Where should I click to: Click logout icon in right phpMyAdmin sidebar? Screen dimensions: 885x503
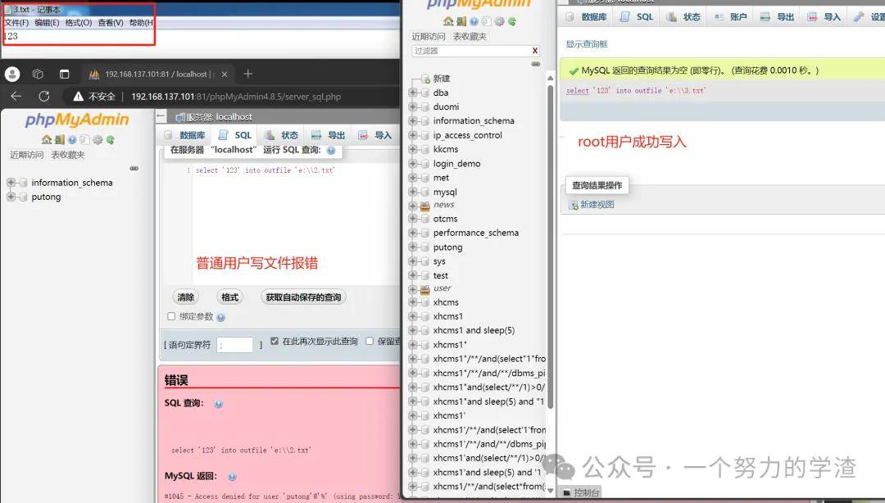pos(461,21)
